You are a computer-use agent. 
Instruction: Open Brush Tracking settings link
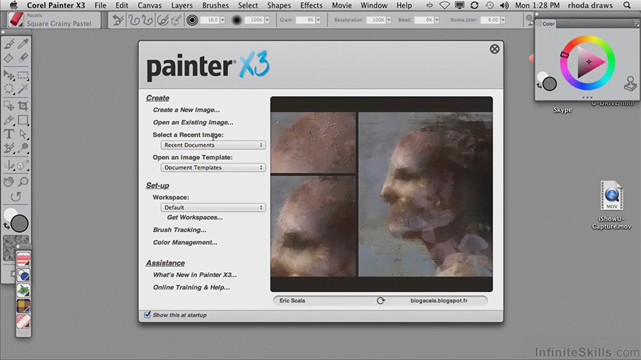pyautogui.click(x=179, y=230)
